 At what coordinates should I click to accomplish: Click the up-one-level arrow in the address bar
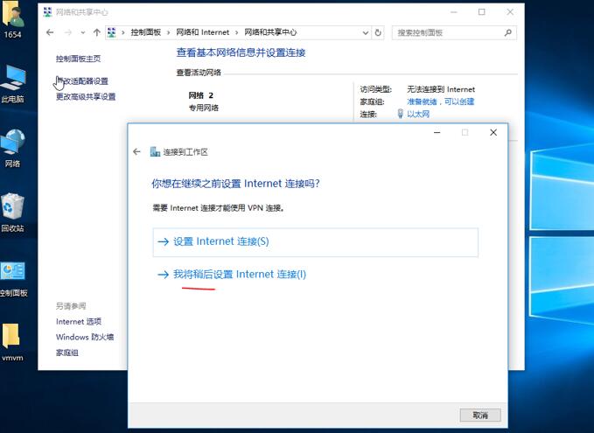coord(95,32)
